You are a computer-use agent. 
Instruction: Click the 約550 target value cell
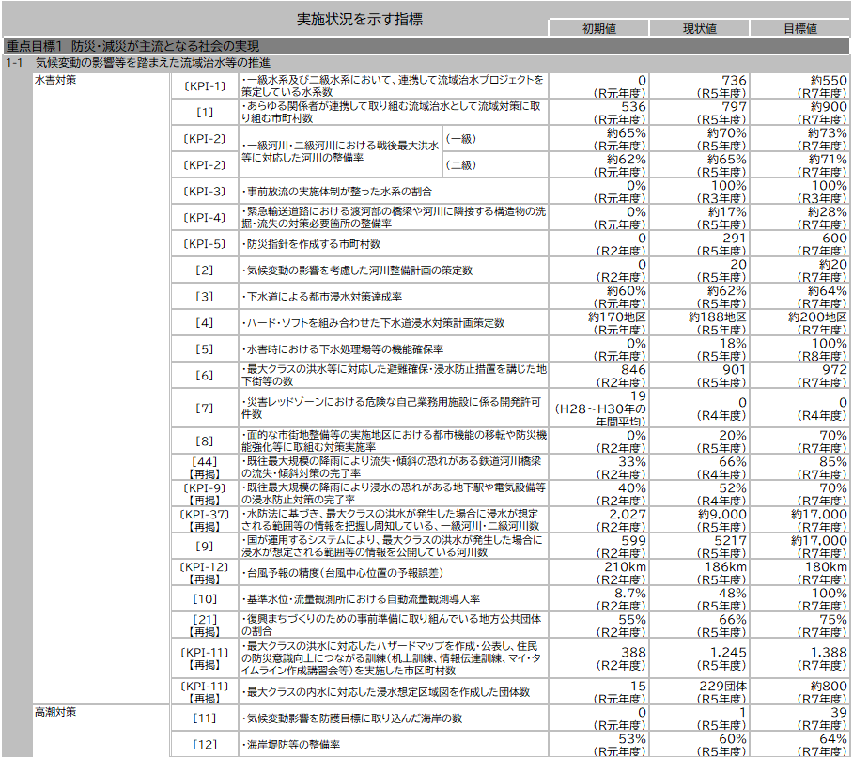coord(799,85)
